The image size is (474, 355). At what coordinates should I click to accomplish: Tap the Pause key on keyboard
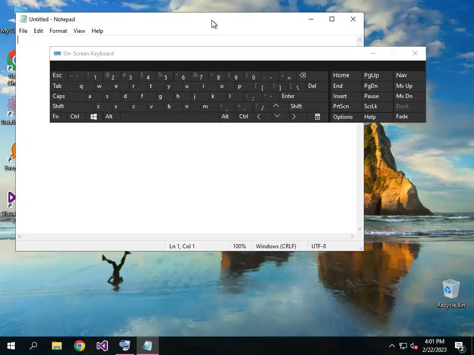pos(377,96)
